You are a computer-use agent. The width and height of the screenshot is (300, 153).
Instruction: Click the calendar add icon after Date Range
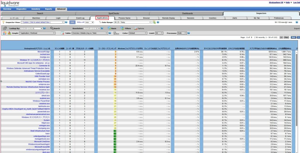click(154, 22)
